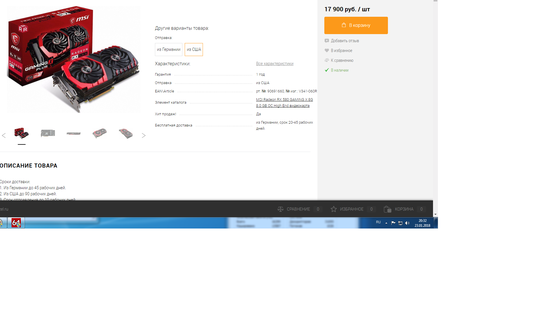
Task: Show hidden tray icons arrow
Action: 386,223
